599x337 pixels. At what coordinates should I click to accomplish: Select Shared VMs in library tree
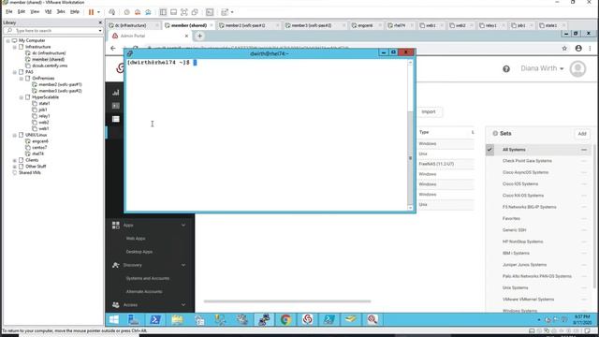[29, 172]
